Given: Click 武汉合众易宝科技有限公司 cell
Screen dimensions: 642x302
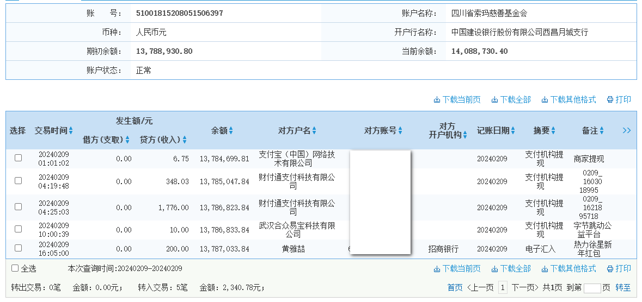Looking at the screenshot, I should pos(297,230).
